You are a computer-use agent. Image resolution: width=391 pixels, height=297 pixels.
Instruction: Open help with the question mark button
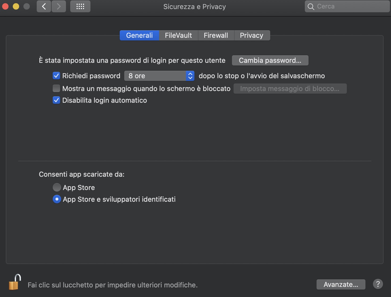click(378, 284)
